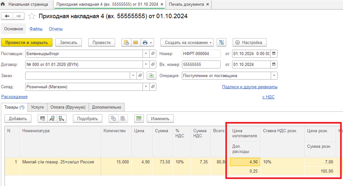The image size is (343, 186).
Task: Click the printer icon in toolbar
Action: point(145,43)
